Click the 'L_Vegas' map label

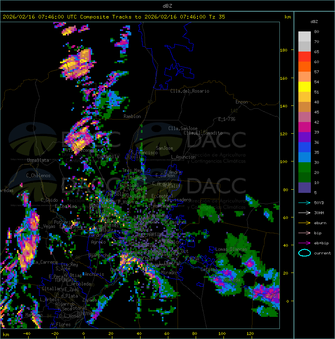[x=47, y=226]
